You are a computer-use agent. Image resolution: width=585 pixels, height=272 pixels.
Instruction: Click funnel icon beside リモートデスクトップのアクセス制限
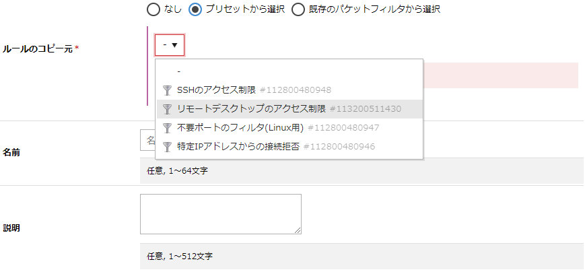(x=168, y=109)
